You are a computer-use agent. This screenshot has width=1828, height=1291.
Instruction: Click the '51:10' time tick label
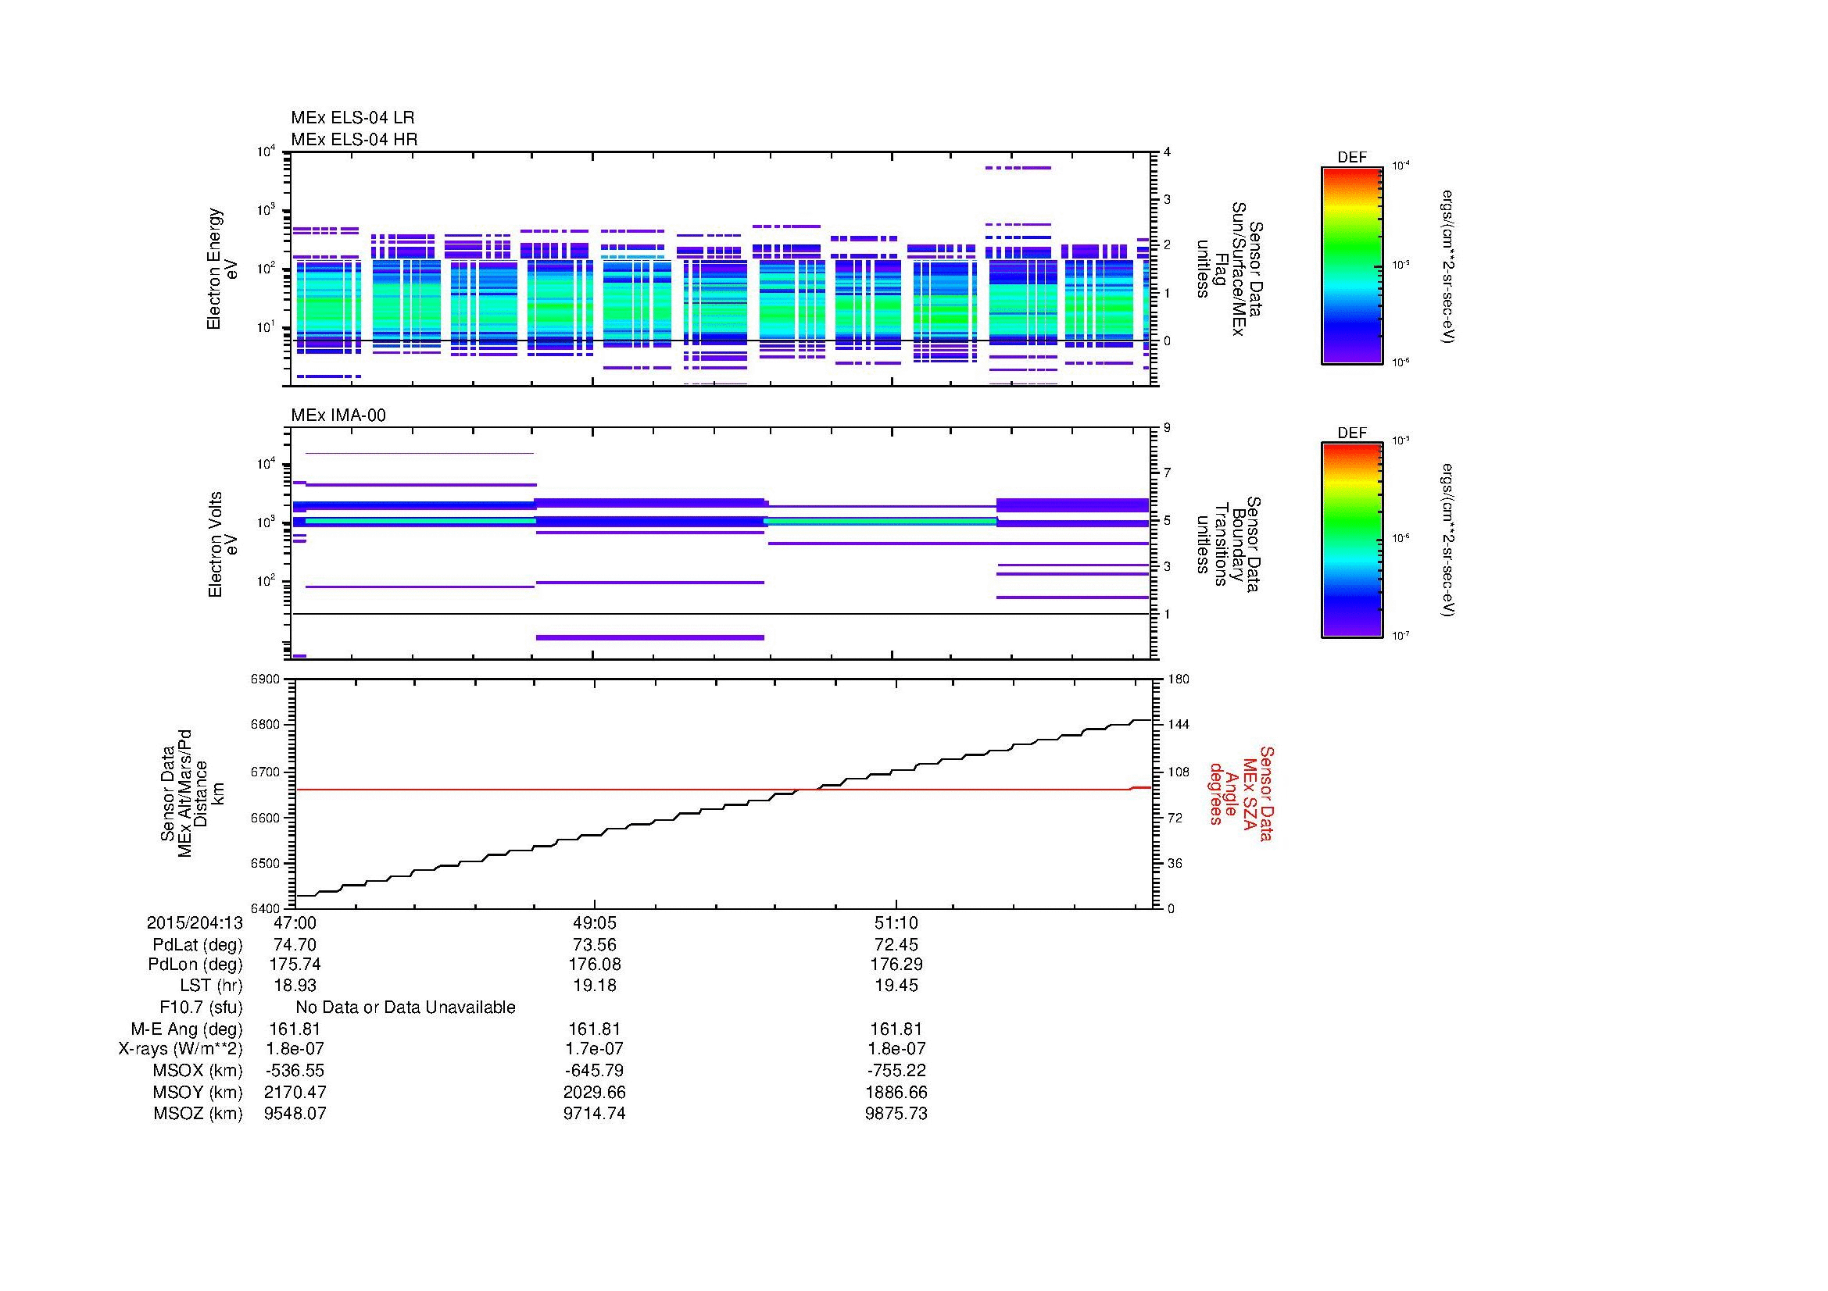(896, 922)
